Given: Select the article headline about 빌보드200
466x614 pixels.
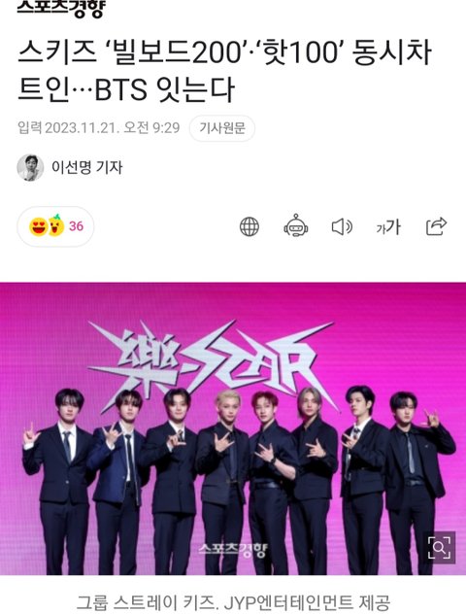Looking at the screenshot, I should (x=224, y=72).
